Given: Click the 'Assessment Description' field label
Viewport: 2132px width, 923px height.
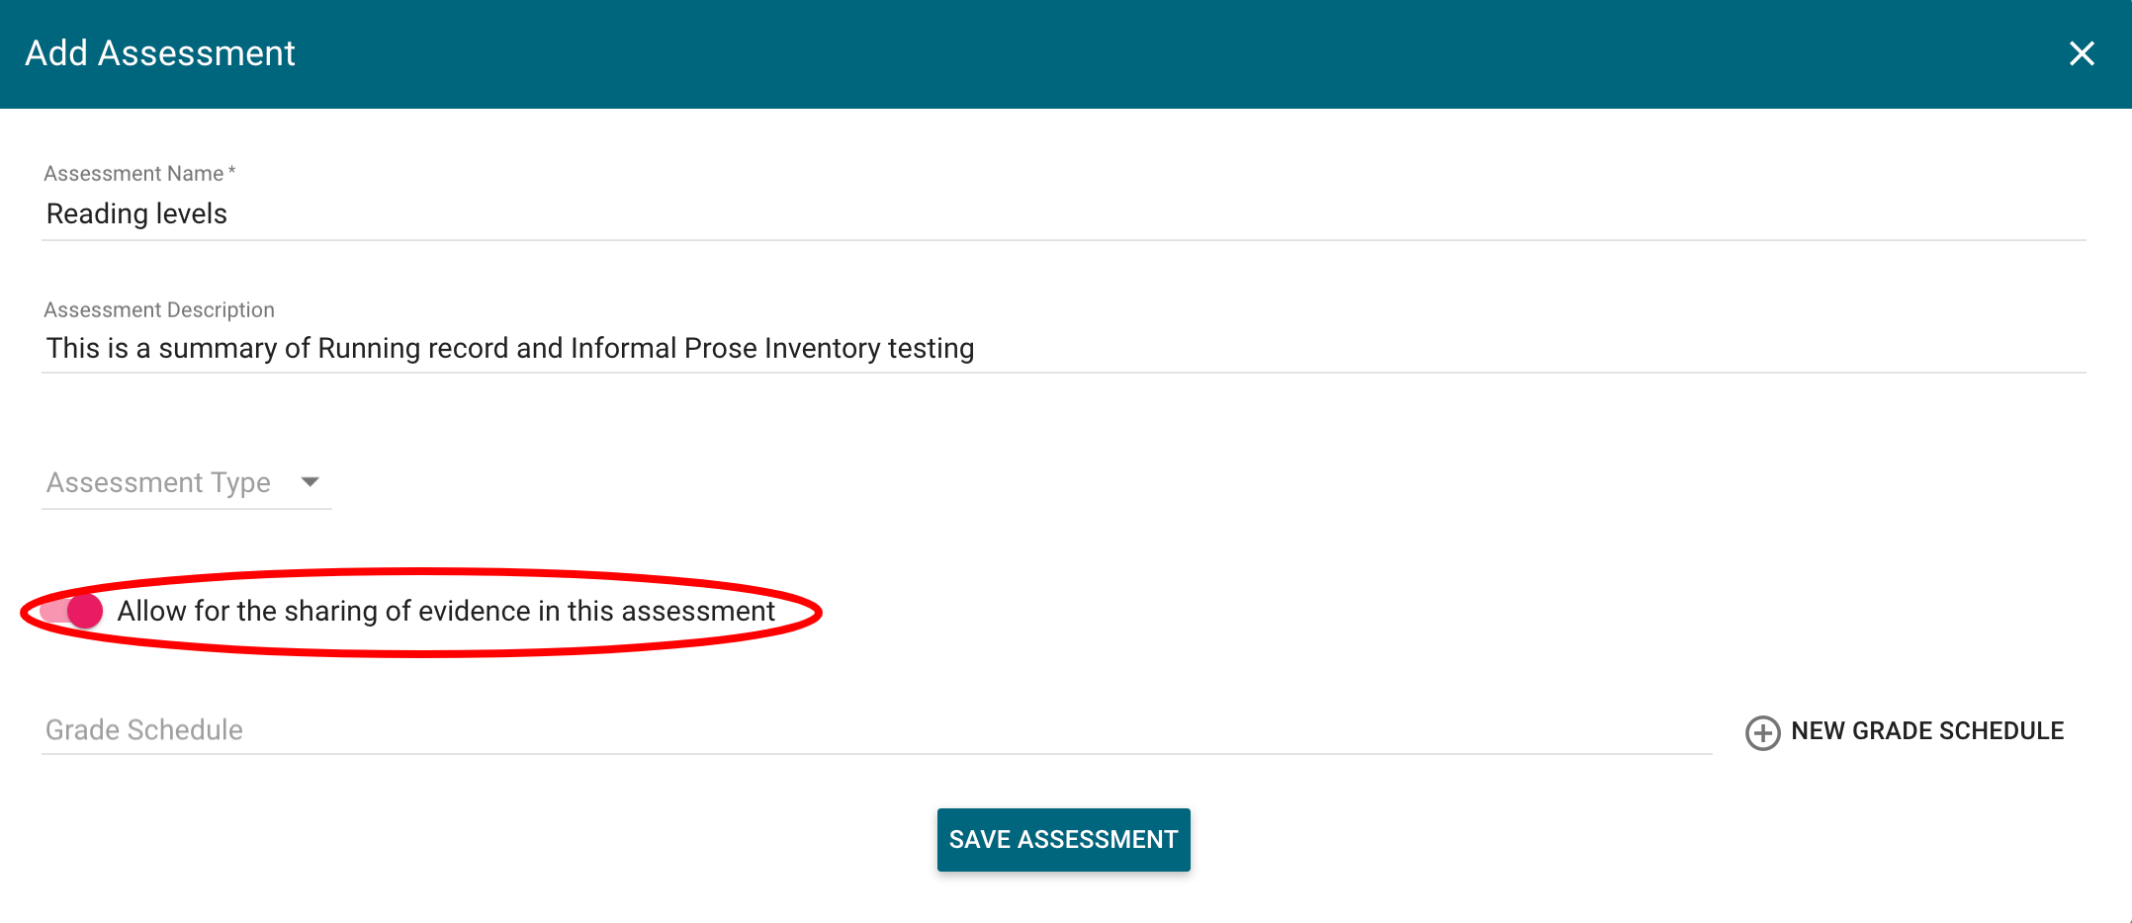Looking at the screenshot, I should pos(159,310).
